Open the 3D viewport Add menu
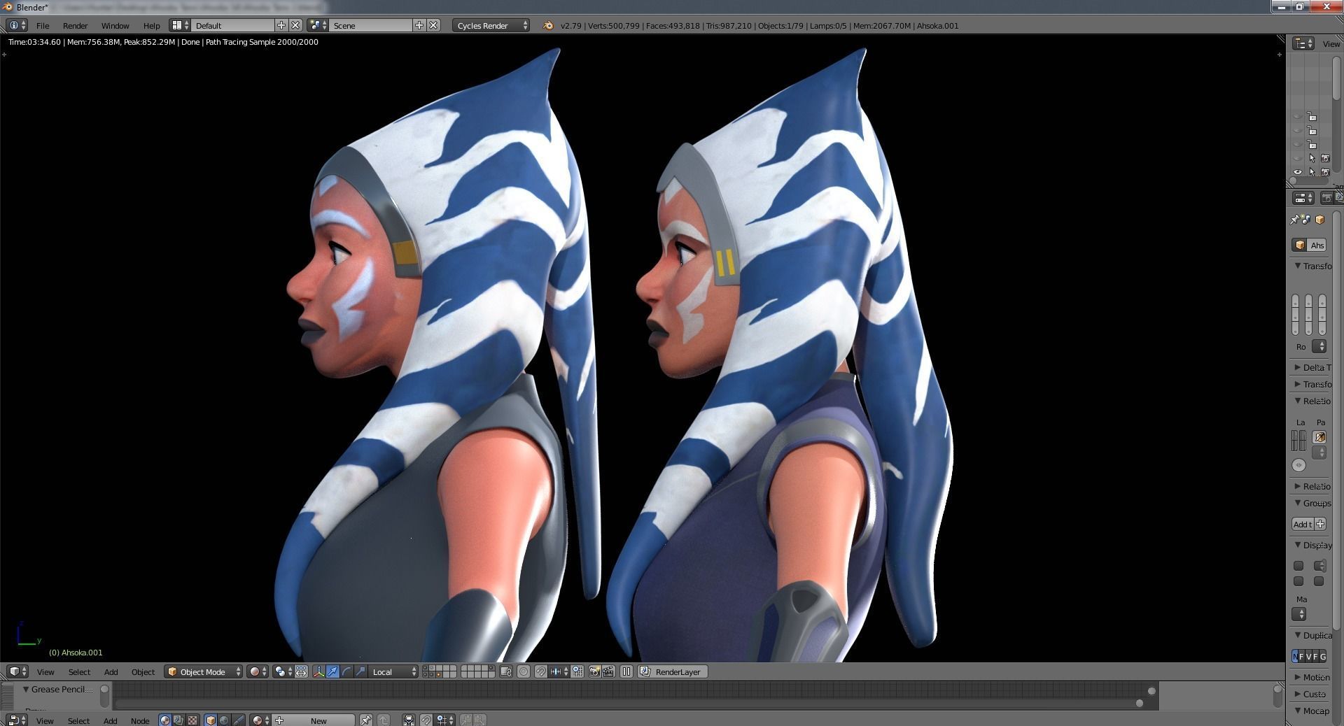Screen dimensions: 1344x726 111,672
